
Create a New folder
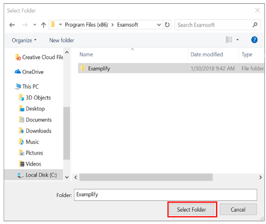pos(62,40)
